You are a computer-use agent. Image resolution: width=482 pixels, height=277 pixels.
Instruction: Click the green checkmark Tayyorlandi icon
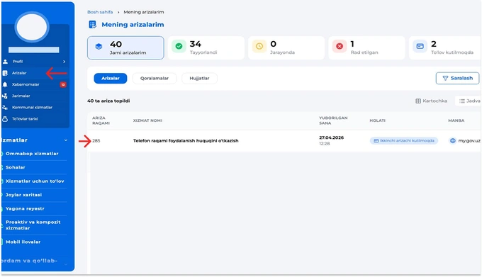click(179, 46)
